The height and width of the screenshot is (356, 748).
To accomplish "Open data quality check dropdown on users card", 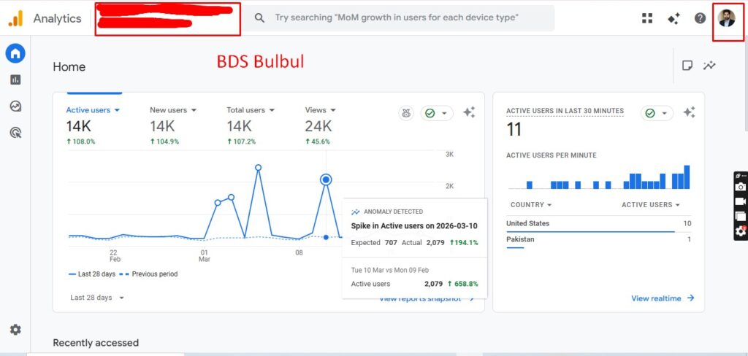I will (437, 113).
